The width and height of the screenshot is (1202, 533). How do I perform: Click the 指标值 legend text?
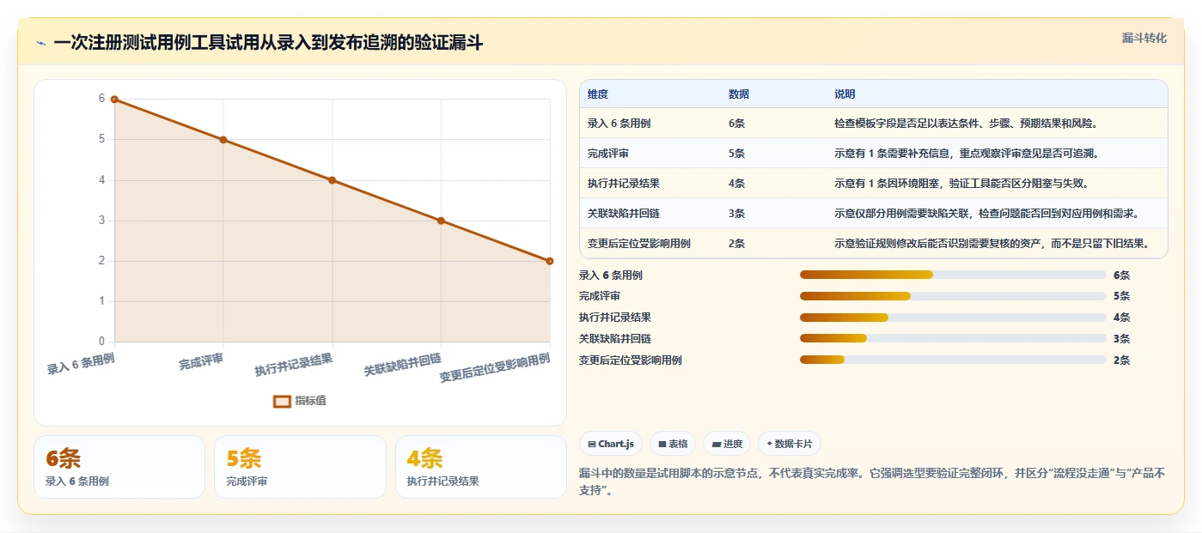coord(311,401)
